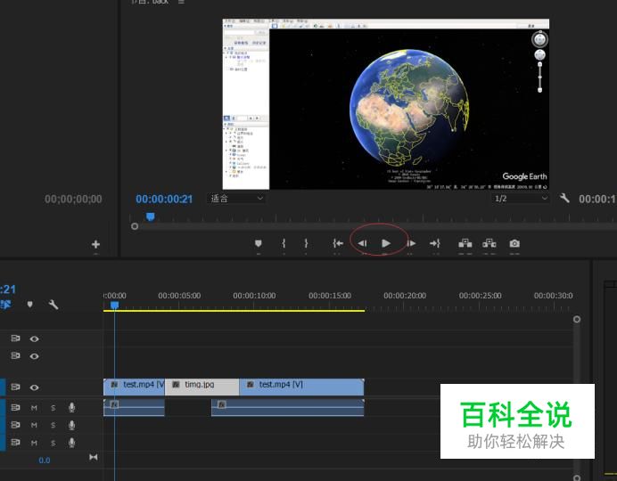617x481 pixels.
Task: Click the timeline playhead on the ruler
Action: pyautogui.click(x=114, y=306)
